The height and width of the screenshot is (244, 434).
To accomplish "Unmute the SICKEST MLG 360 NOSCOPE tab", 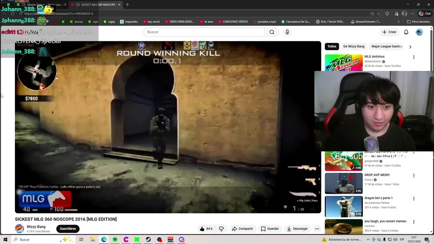I will [x=78, y=4].
